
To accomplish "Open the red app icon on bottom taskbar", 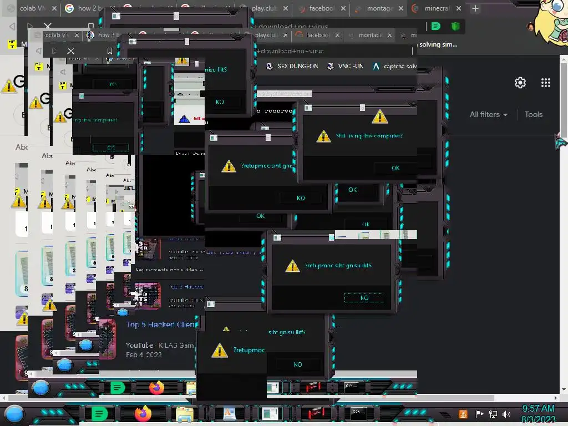I will point(316,413).
